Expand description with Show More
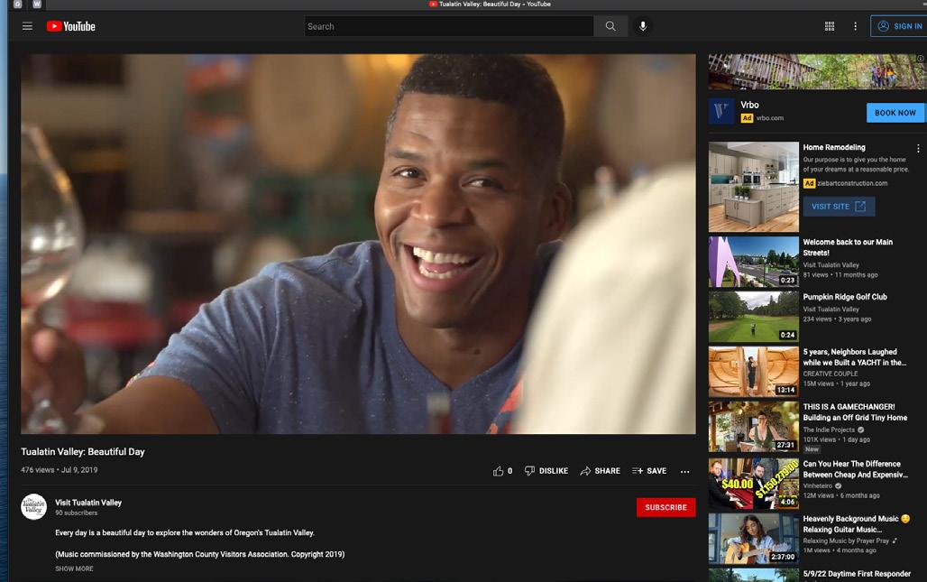Image resolution: width=927 pixels, height=582 pixels. pos(74,568)
